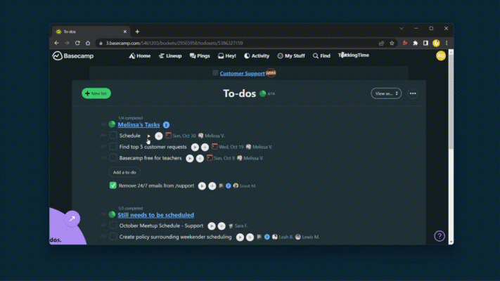
Task: Check off Create policy surrounding weekender scheduling
Action: (x=113, y=237)
